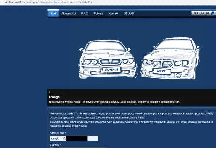Click the PayPal DOTACJA donate button

click(203, 13)
